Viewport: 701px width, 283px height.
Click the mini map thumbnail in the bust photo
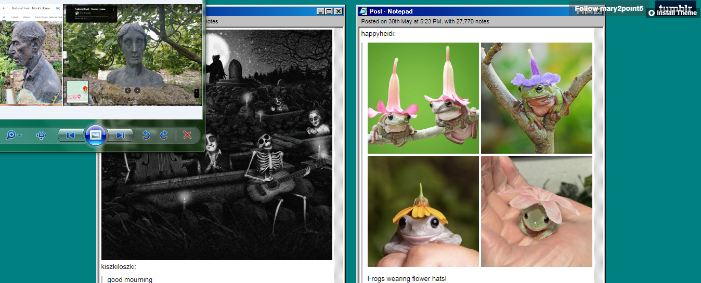(77, 92)
